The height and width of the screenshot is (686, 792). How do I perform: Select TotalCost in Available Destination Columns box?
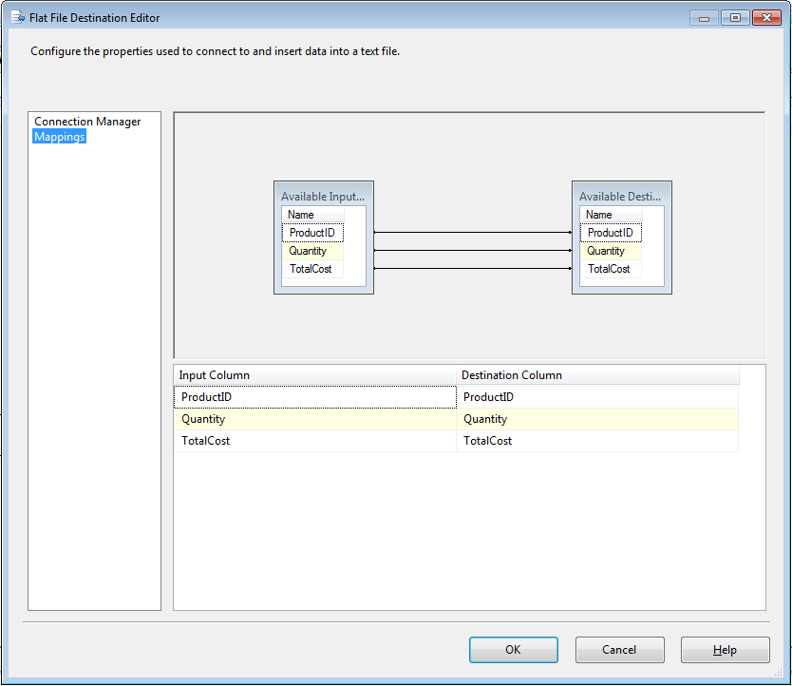pyautogui.click(x=611, y=269)
